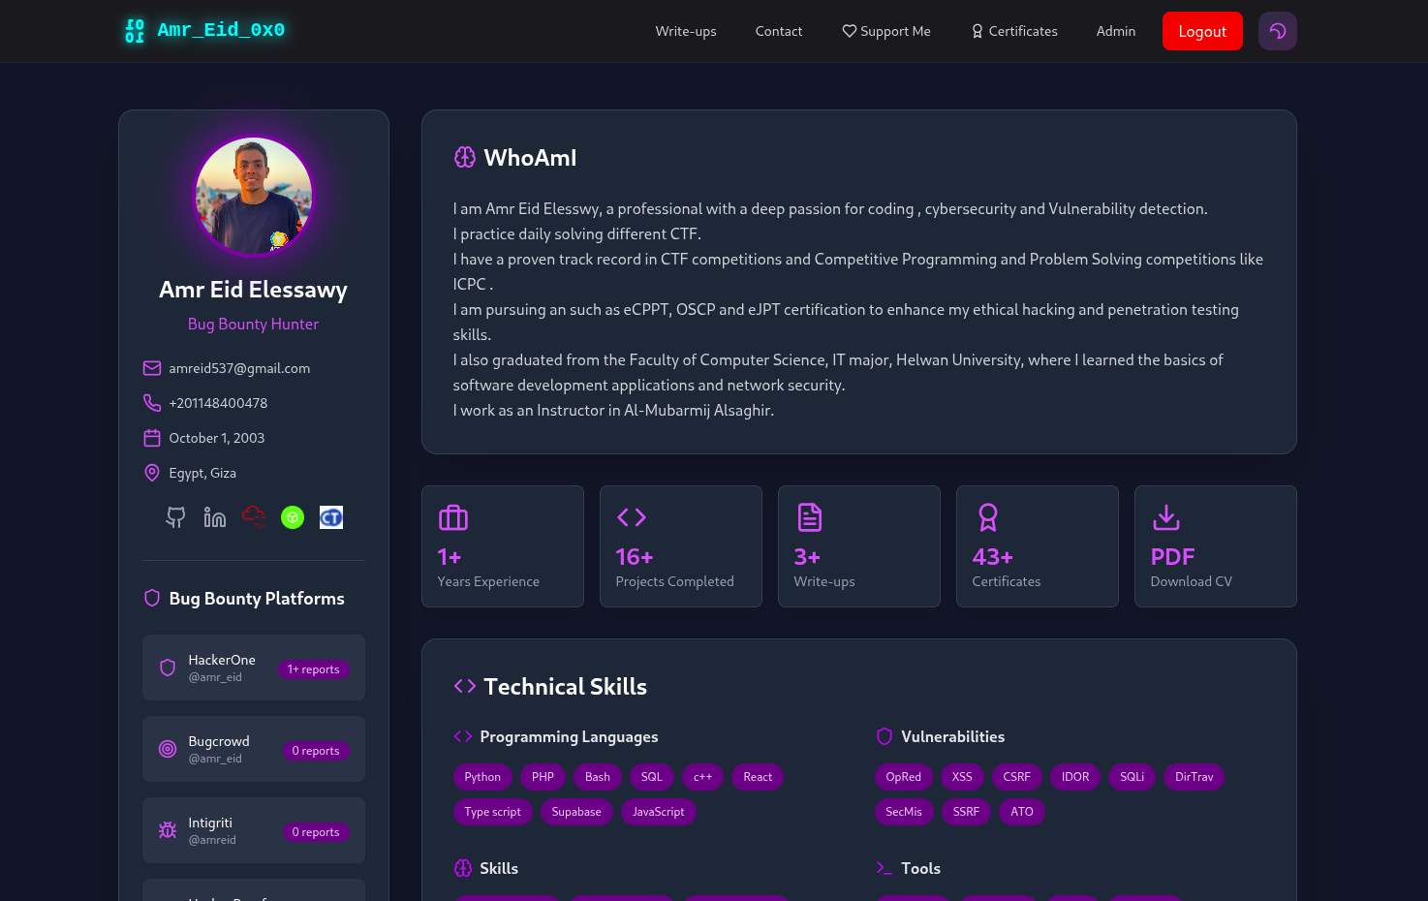
Task: Click the JavaScript skill tag
Action: [659, 812]
